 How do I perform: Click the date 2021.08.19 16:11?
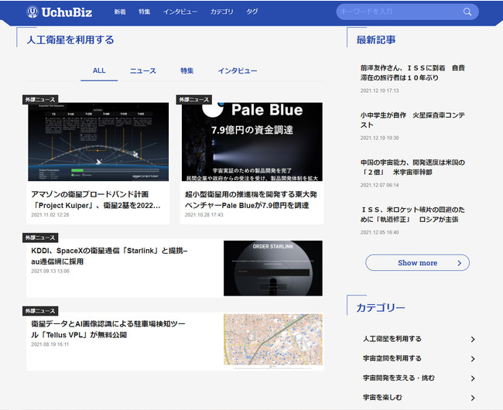[50, 344]
